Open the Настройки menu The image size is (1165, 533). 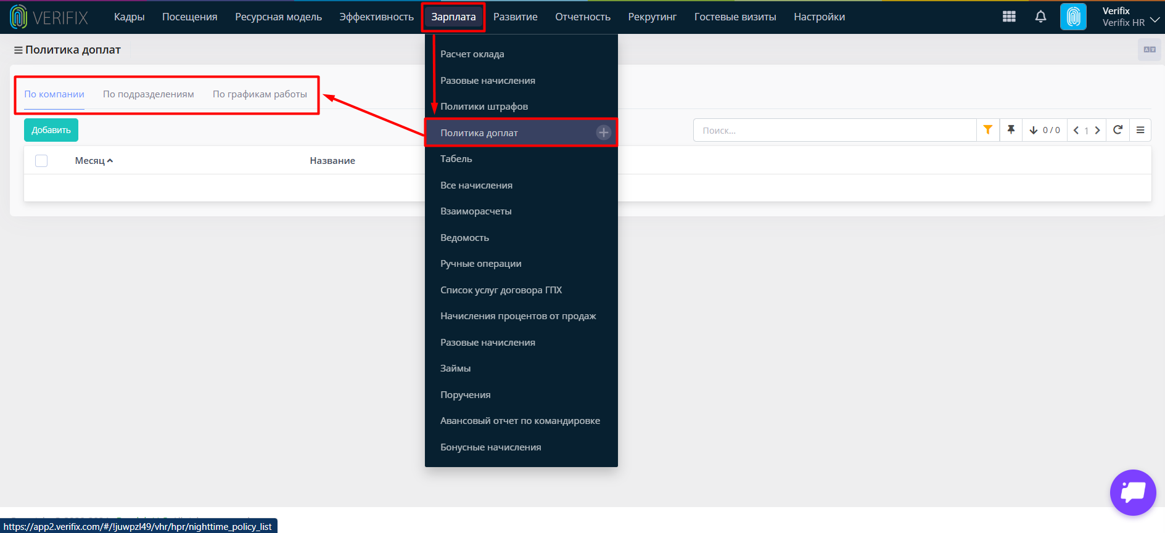pyautogui.click(x=820, y=17)
